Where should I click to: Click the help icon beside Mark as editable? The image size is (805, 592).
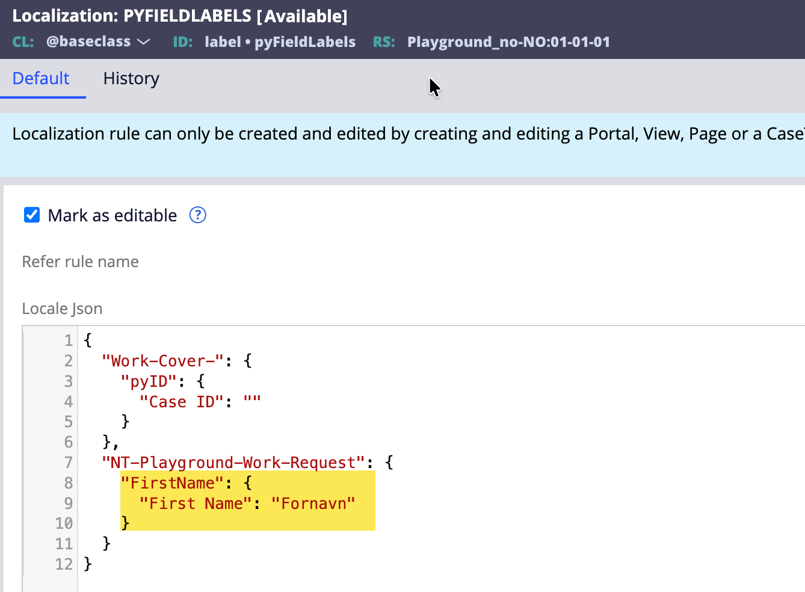point(197,215)
